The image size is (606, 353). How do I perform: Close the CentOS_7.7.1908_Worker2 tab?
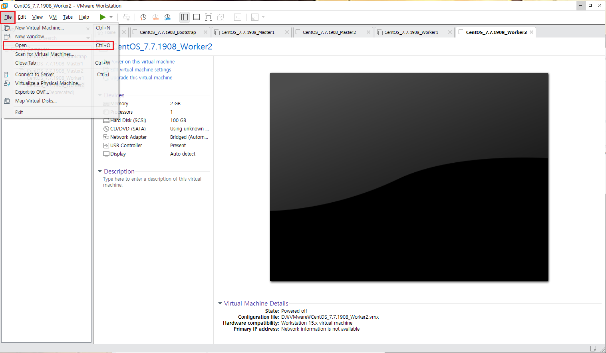click(x=531, y=32)
